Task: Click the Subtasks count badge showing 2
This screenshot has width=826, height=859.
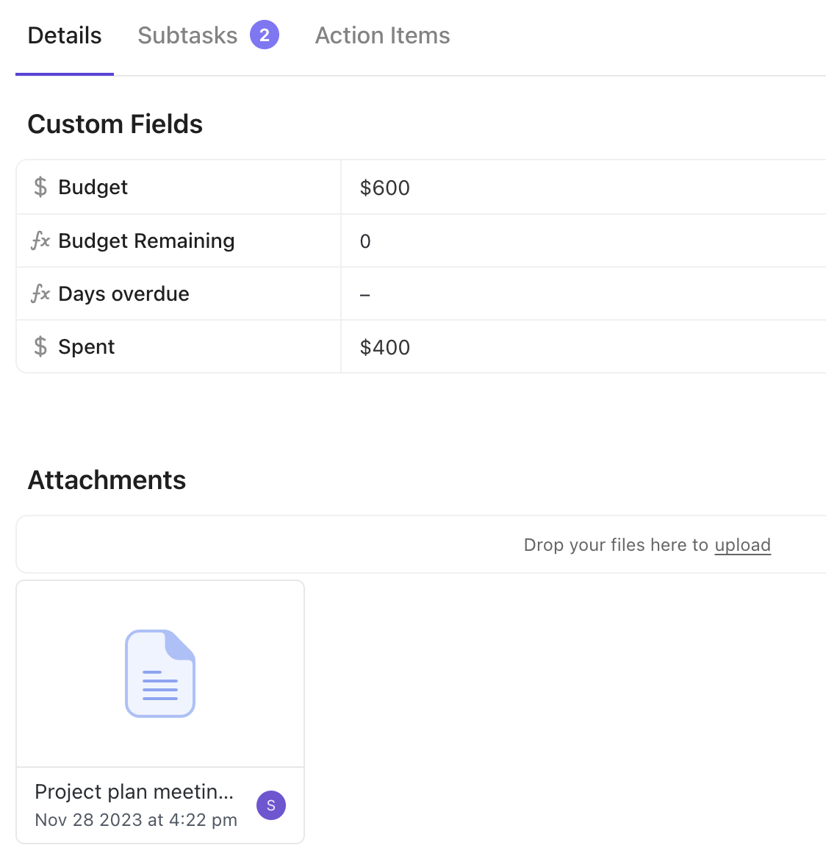Action: coord(265,35)
